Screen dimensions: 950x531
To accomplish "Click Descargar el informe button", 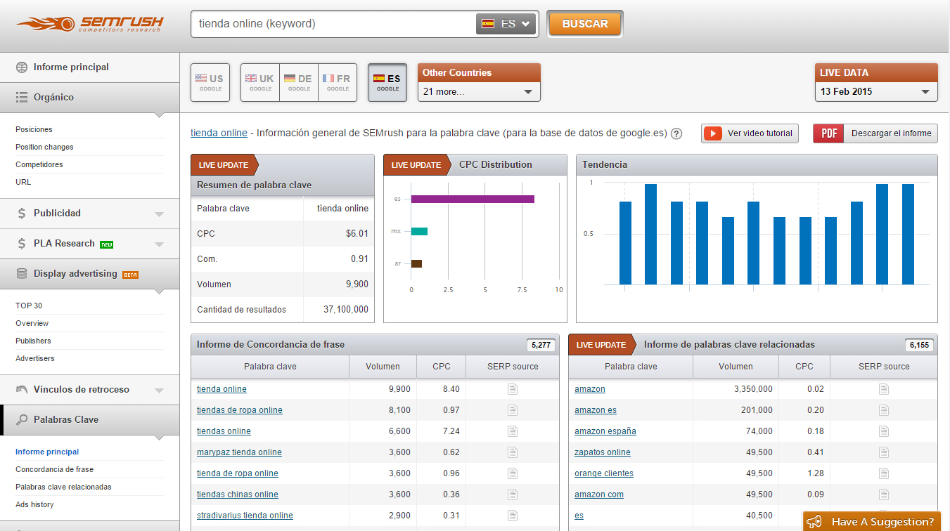I will point(875,133).
